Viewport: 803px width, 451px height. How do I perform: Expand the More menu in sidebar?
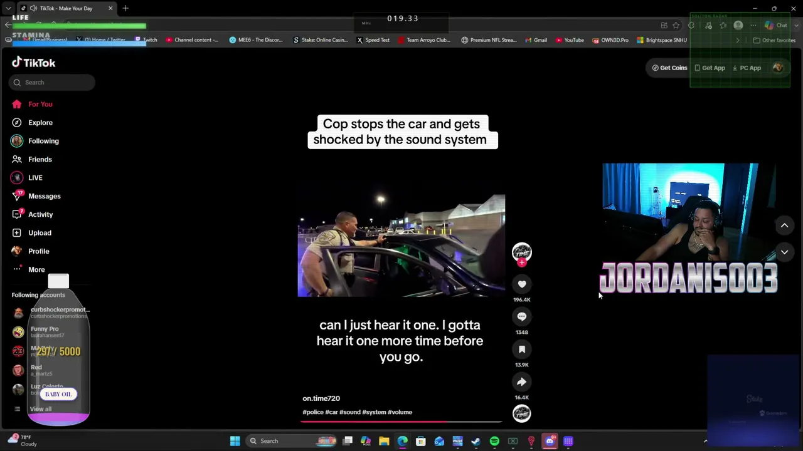(28, 269)
